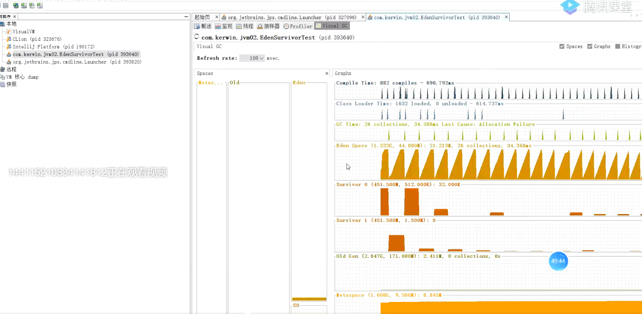Open the 线程 threads tab
The width and height of the screenshot is (642, 314).
(x=245, y=26)
